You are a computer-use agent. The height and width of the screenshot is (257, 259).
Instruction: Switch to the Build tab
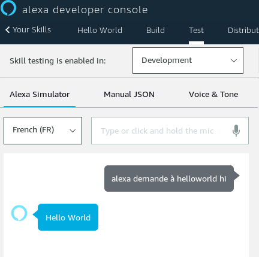[x=155, y=31]
